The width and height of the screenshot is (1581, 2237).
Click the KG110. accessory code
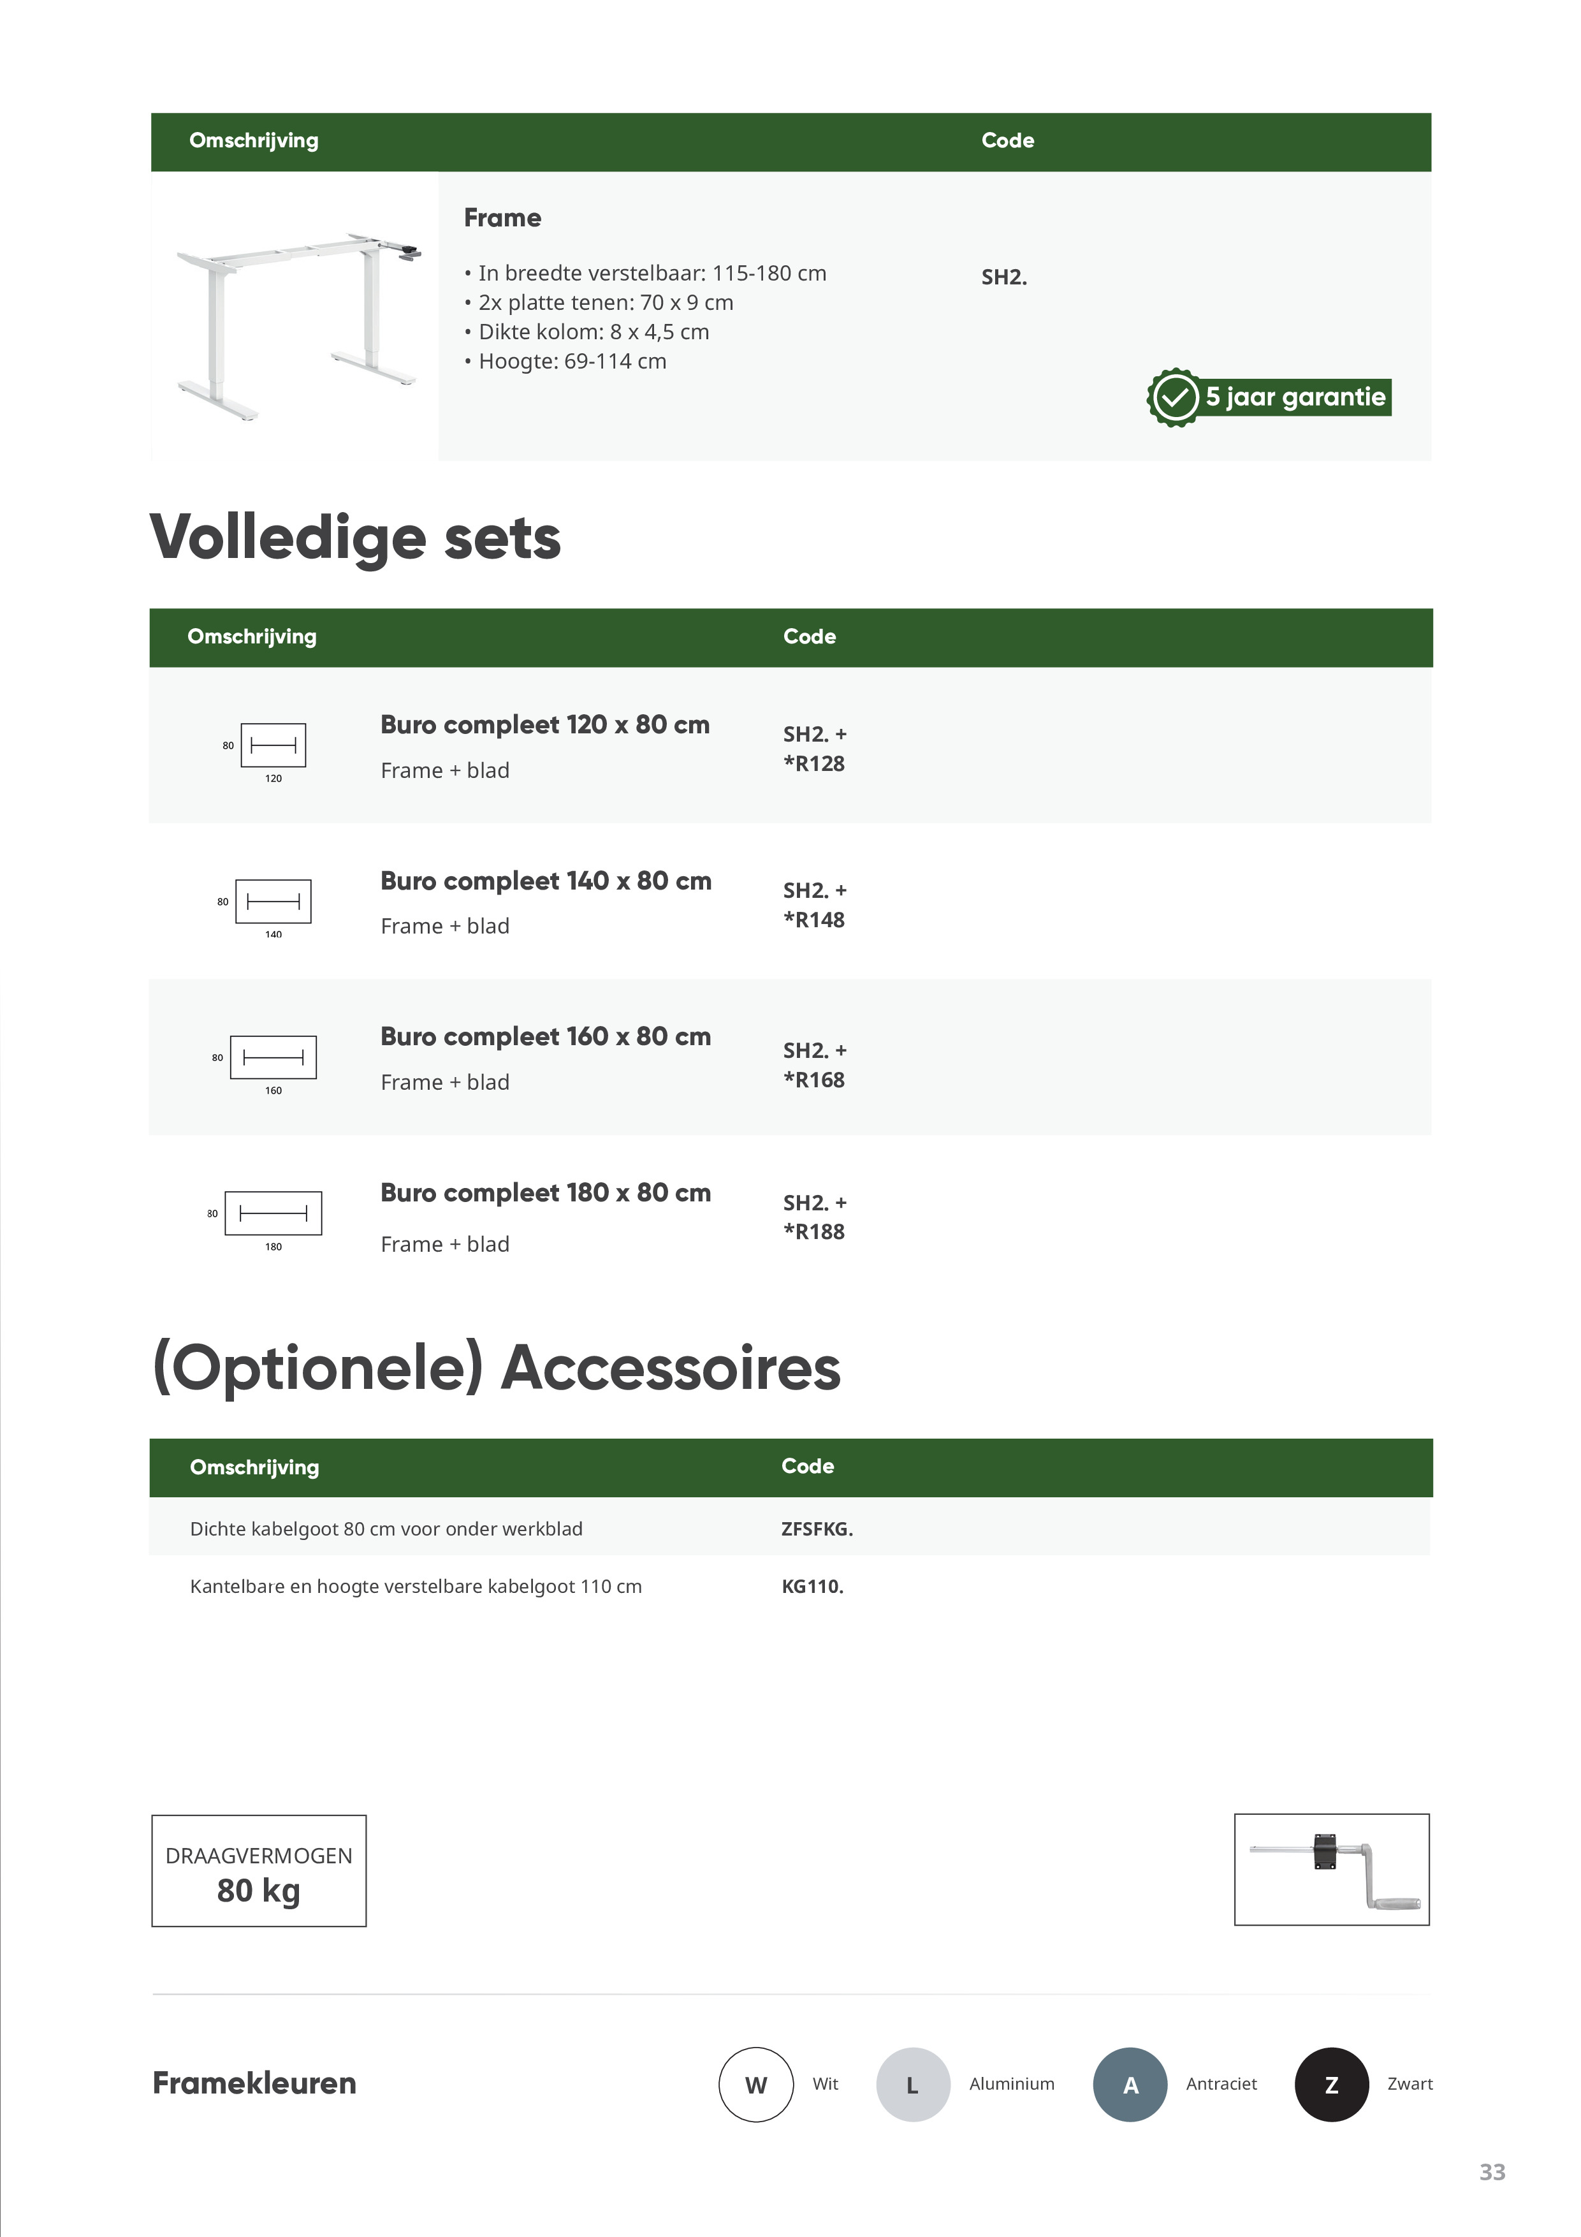pos(812,1586)
